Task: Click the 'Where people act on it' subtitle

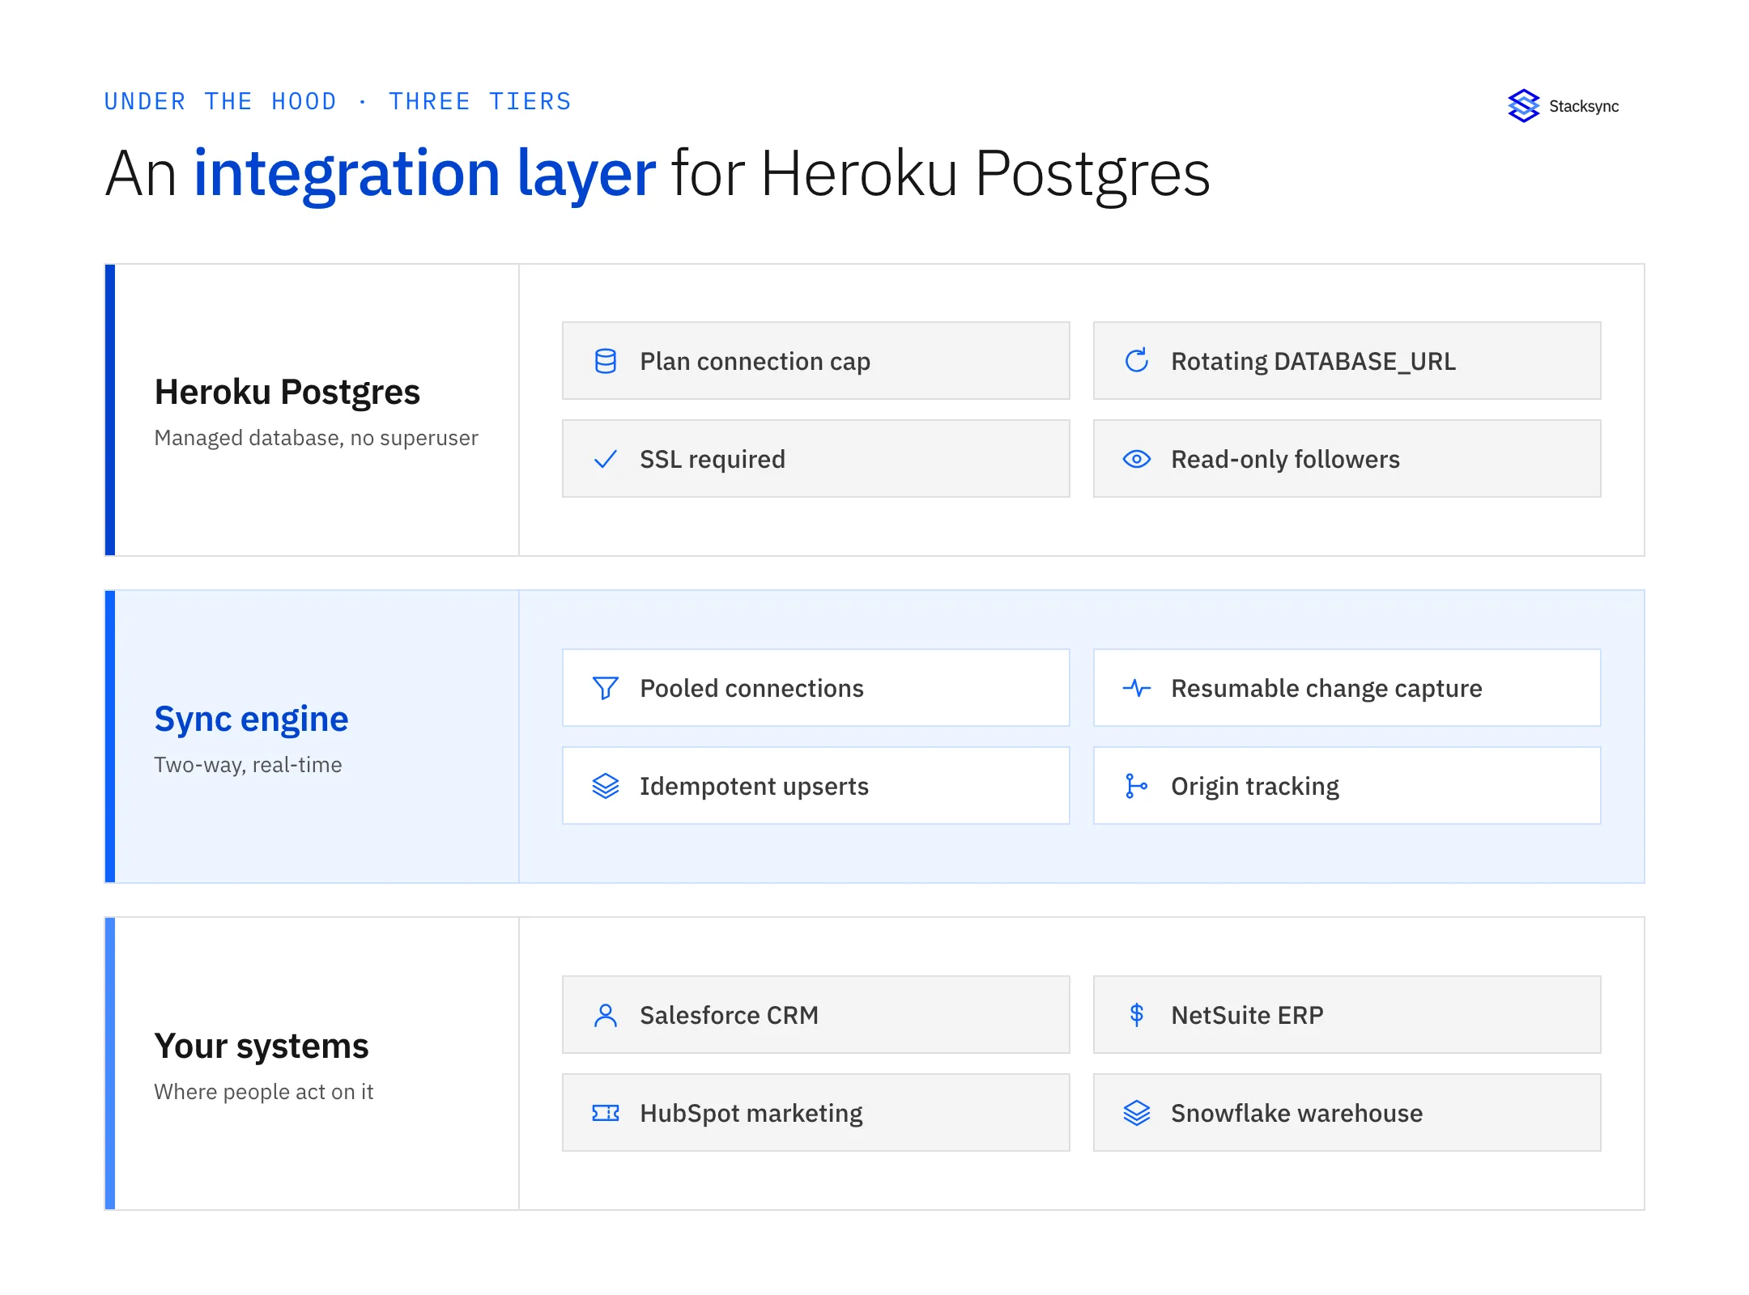Action: [x=263, y=1092]
